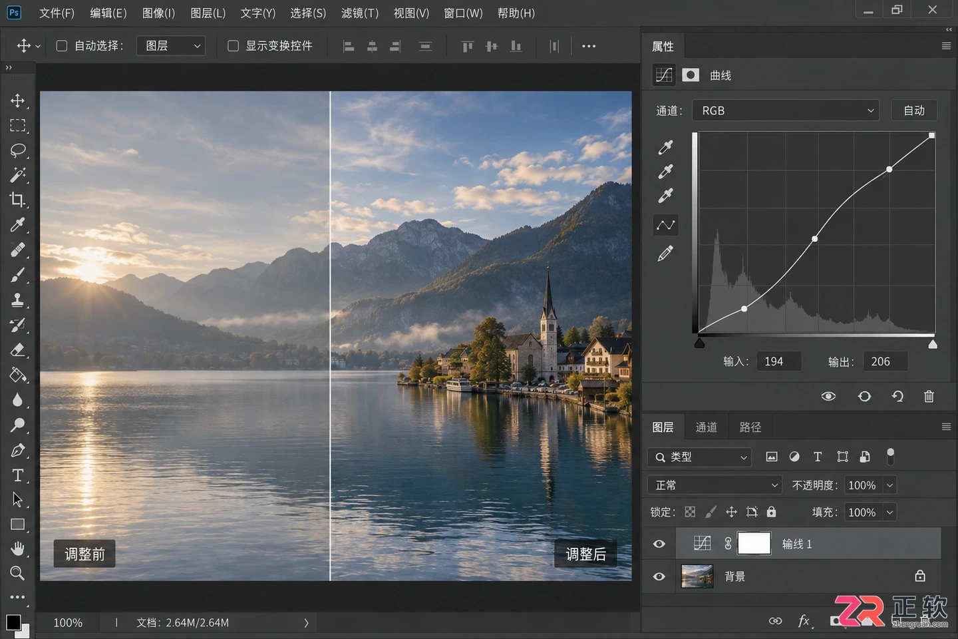Select the Paint Bucket tool
The image size is (958, 639).
(x=18, y=375)
